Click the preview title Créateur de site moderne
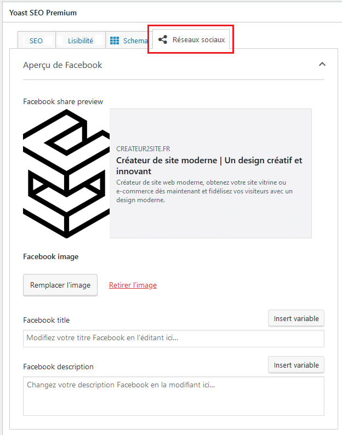 (x=209, y=165)
